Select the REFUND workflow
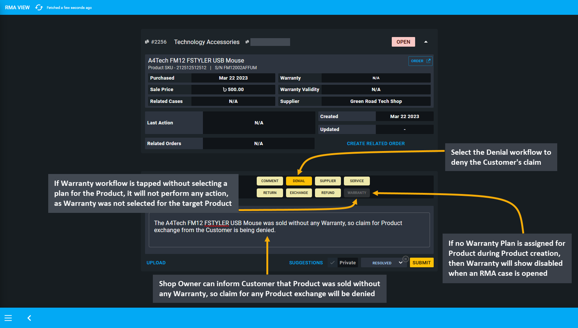 328,193
